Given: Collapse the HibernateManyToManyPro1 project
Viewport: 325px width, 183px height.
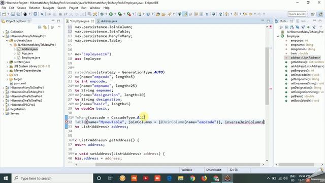Looking at the screenshot, I should [x=3, y=36].
